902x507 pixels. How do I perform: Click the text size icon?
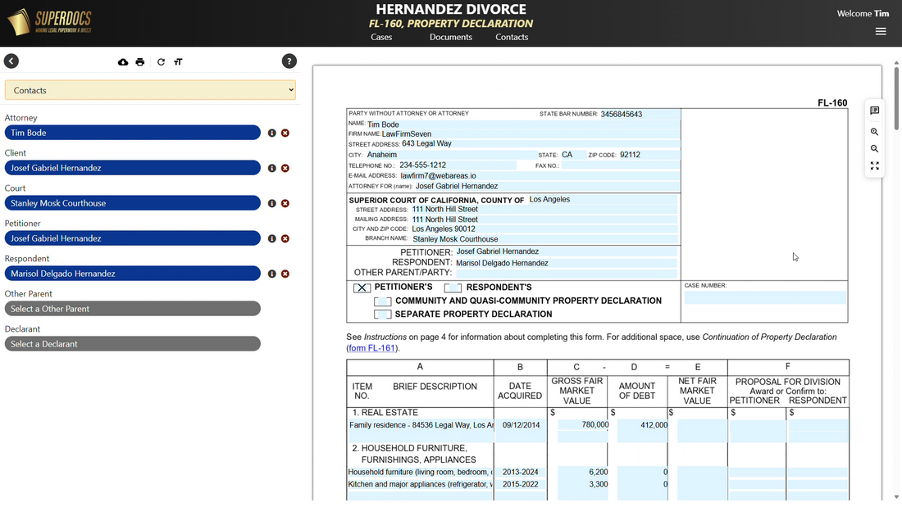178,62
